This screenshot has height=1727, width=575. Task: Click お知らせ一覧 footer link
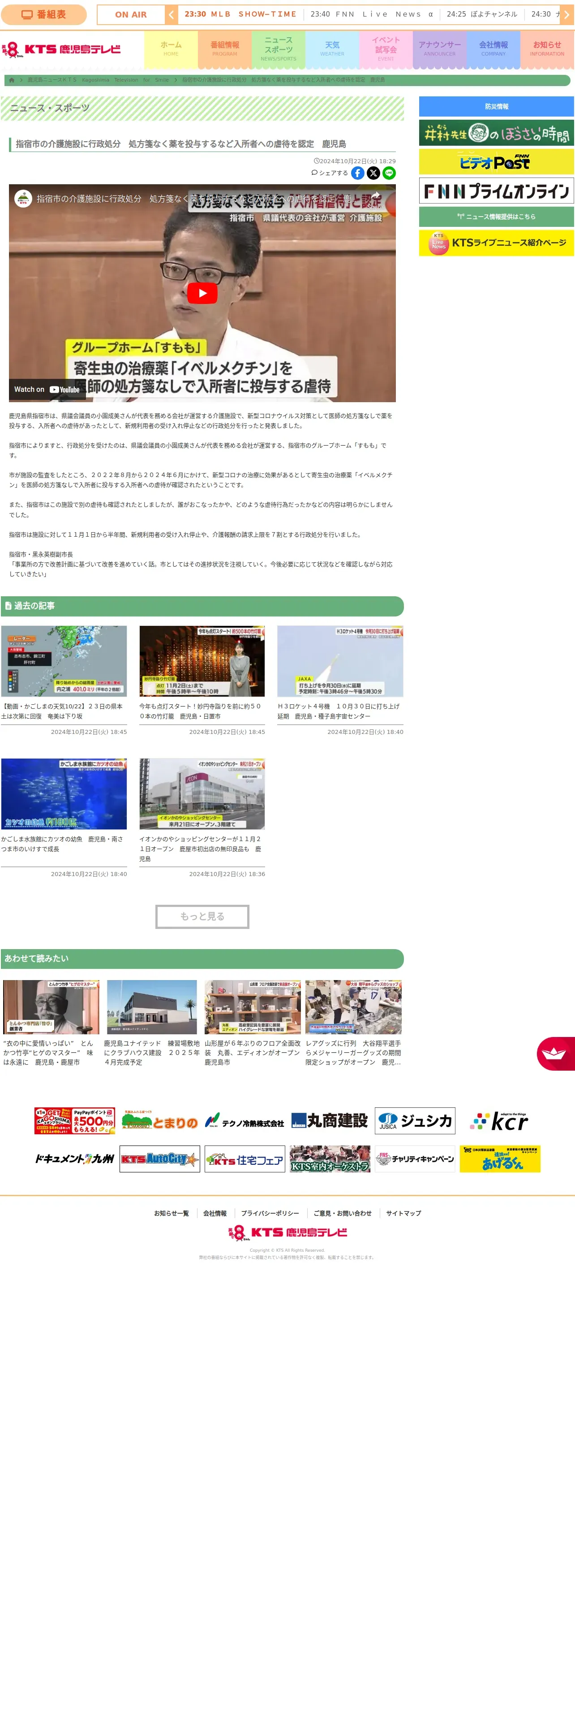172,1214
